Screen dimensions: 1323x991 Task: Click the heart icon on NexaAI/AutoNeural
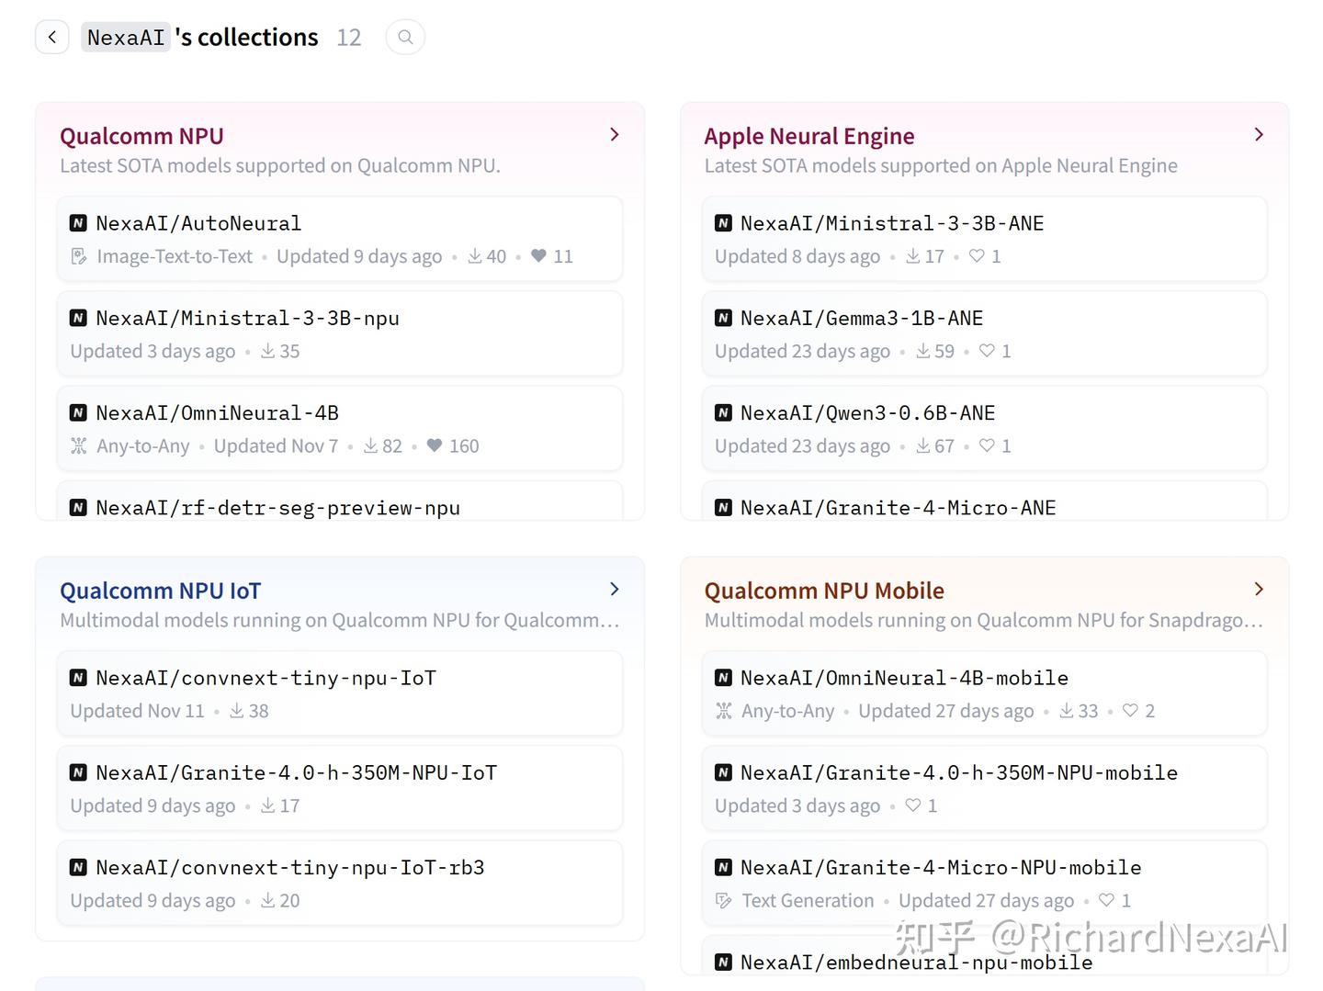pyautogui.click(x=539, y=256)
